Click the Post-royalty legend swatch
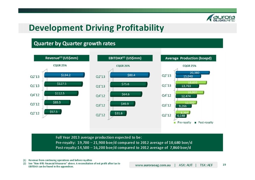The image size is (255, 180). (x=195, y=123)
